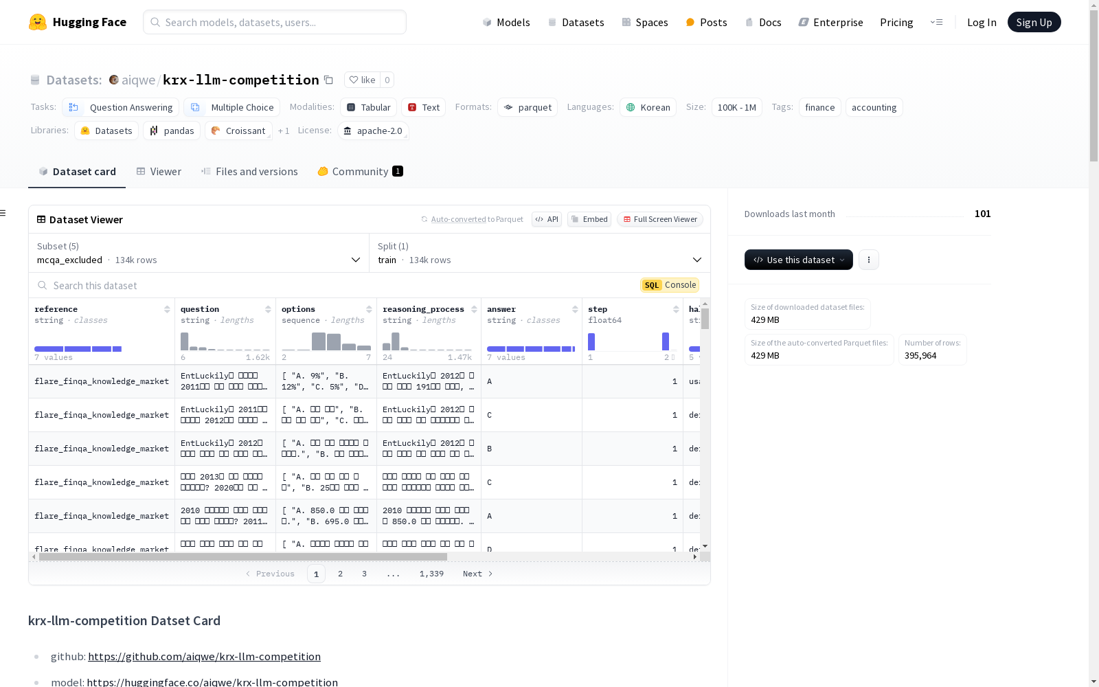Click the Korean language tag
The height and width of the screenshot is (687, 1099).
pyautogui.click(x=648, y=107)
